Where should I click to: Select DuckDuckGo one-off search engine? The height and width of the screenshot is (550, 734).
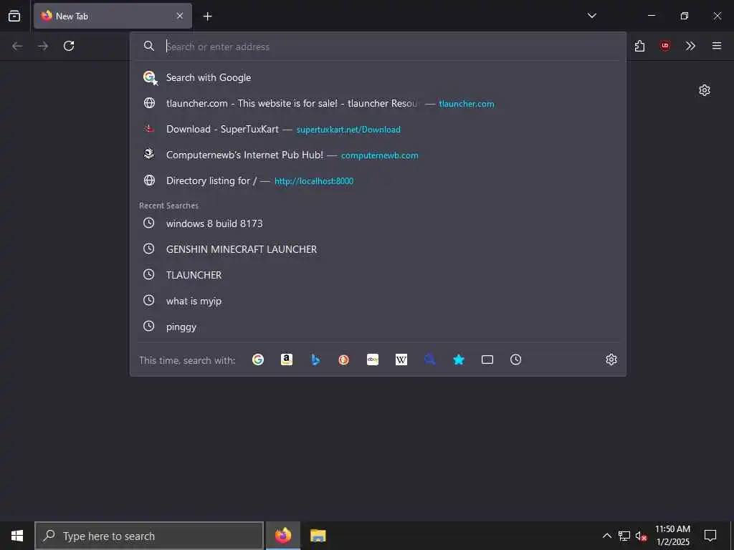tap(343, 360)
